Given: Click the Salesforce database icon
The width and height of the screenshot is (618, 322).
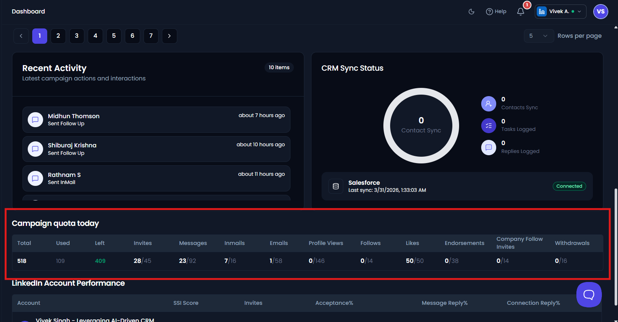Looking at the screenshot, I should 336,186.
